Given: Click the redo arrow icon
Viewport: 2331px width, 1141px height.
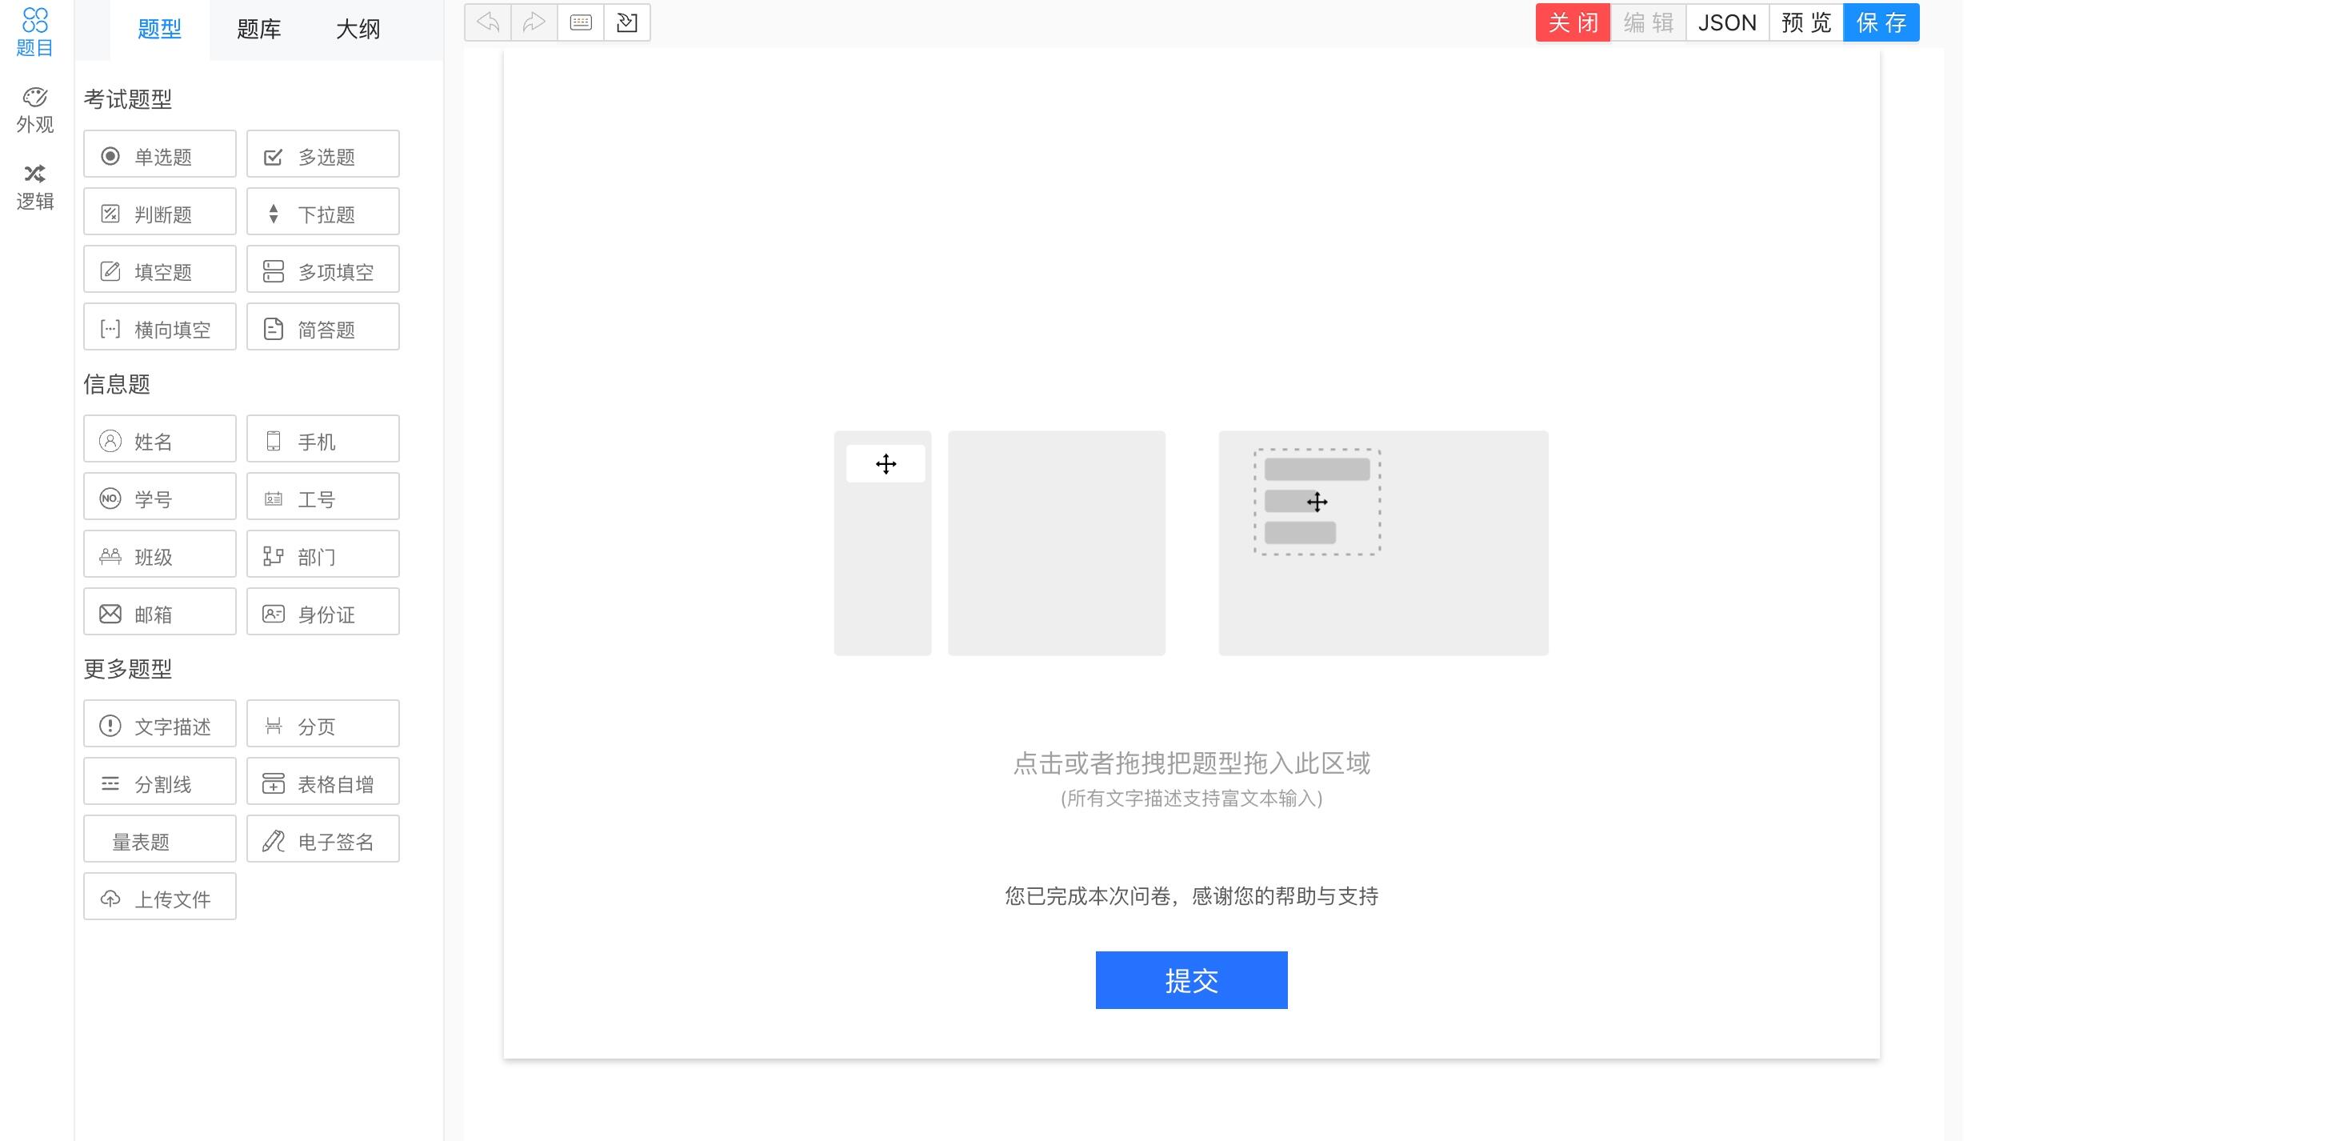Looking at the screenshot, I should coord(534,22).
